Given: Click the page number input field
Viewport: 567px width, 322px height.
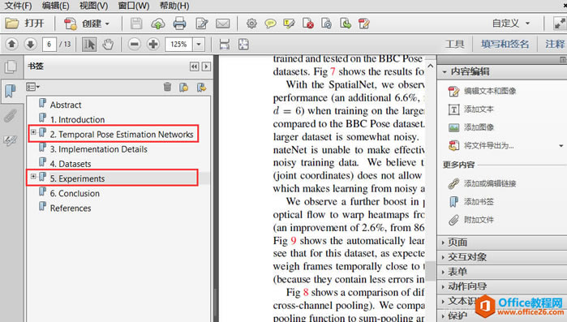Looking at the screenshot, I should [49, 45].
